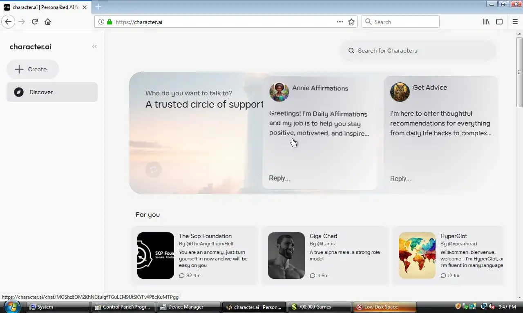Toggle the browser sidebar view icon
523x313 pixels.
[x=499, y=22]
